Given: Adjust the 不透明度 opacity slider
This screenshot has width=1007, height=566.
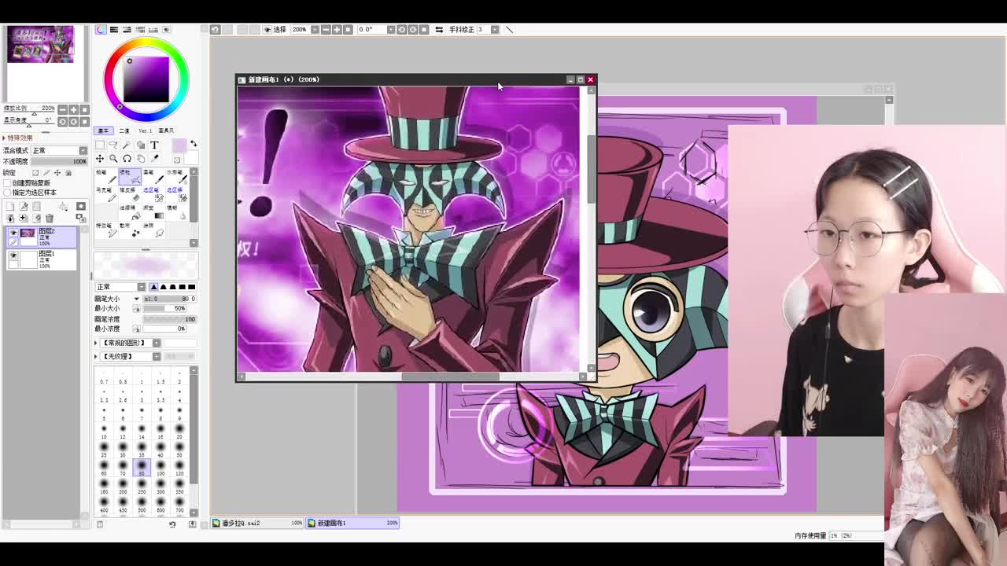Looking at the screenshot, I should coord(59,161).
